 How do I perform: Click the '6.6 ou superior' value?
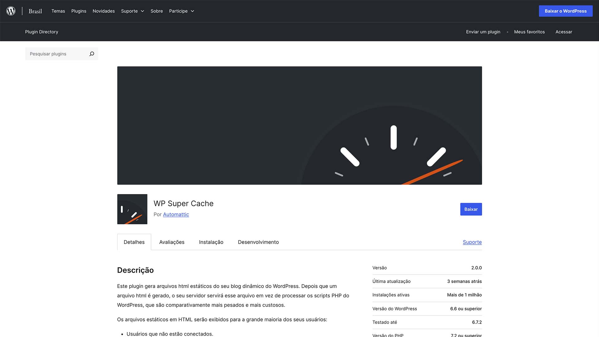tap(466, 309)
